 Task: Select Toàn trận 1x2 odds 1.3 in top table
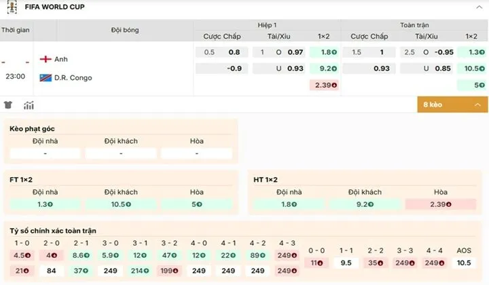pos(472,52)
